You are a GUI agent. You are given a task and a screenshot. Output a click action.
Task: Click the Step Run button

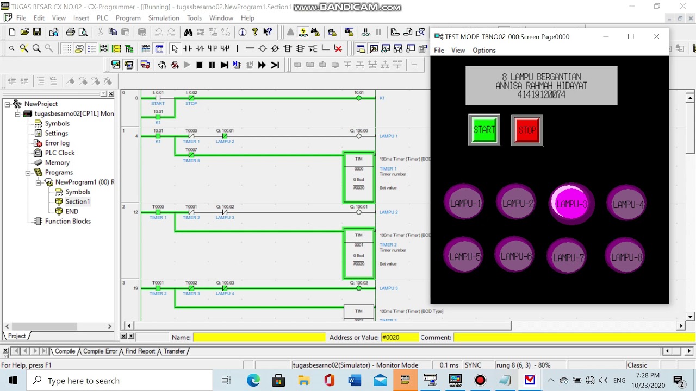coord(224,65)
